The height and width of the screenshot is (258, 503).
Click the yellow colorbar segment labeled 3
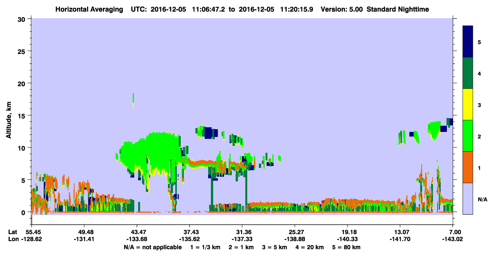(x=468, y=104)
